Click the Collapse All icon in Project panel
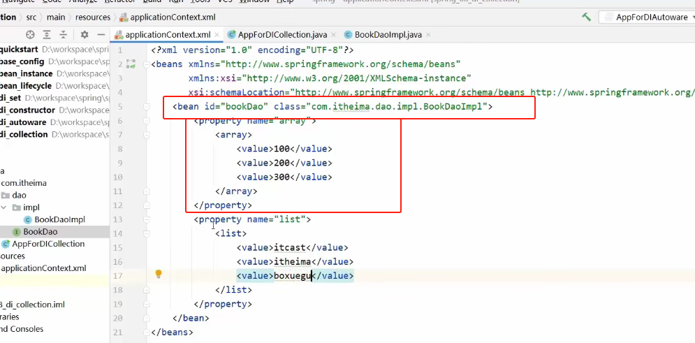Image resolution: width=695 pixels, height=343 pixels. click(x=64, y=34)
